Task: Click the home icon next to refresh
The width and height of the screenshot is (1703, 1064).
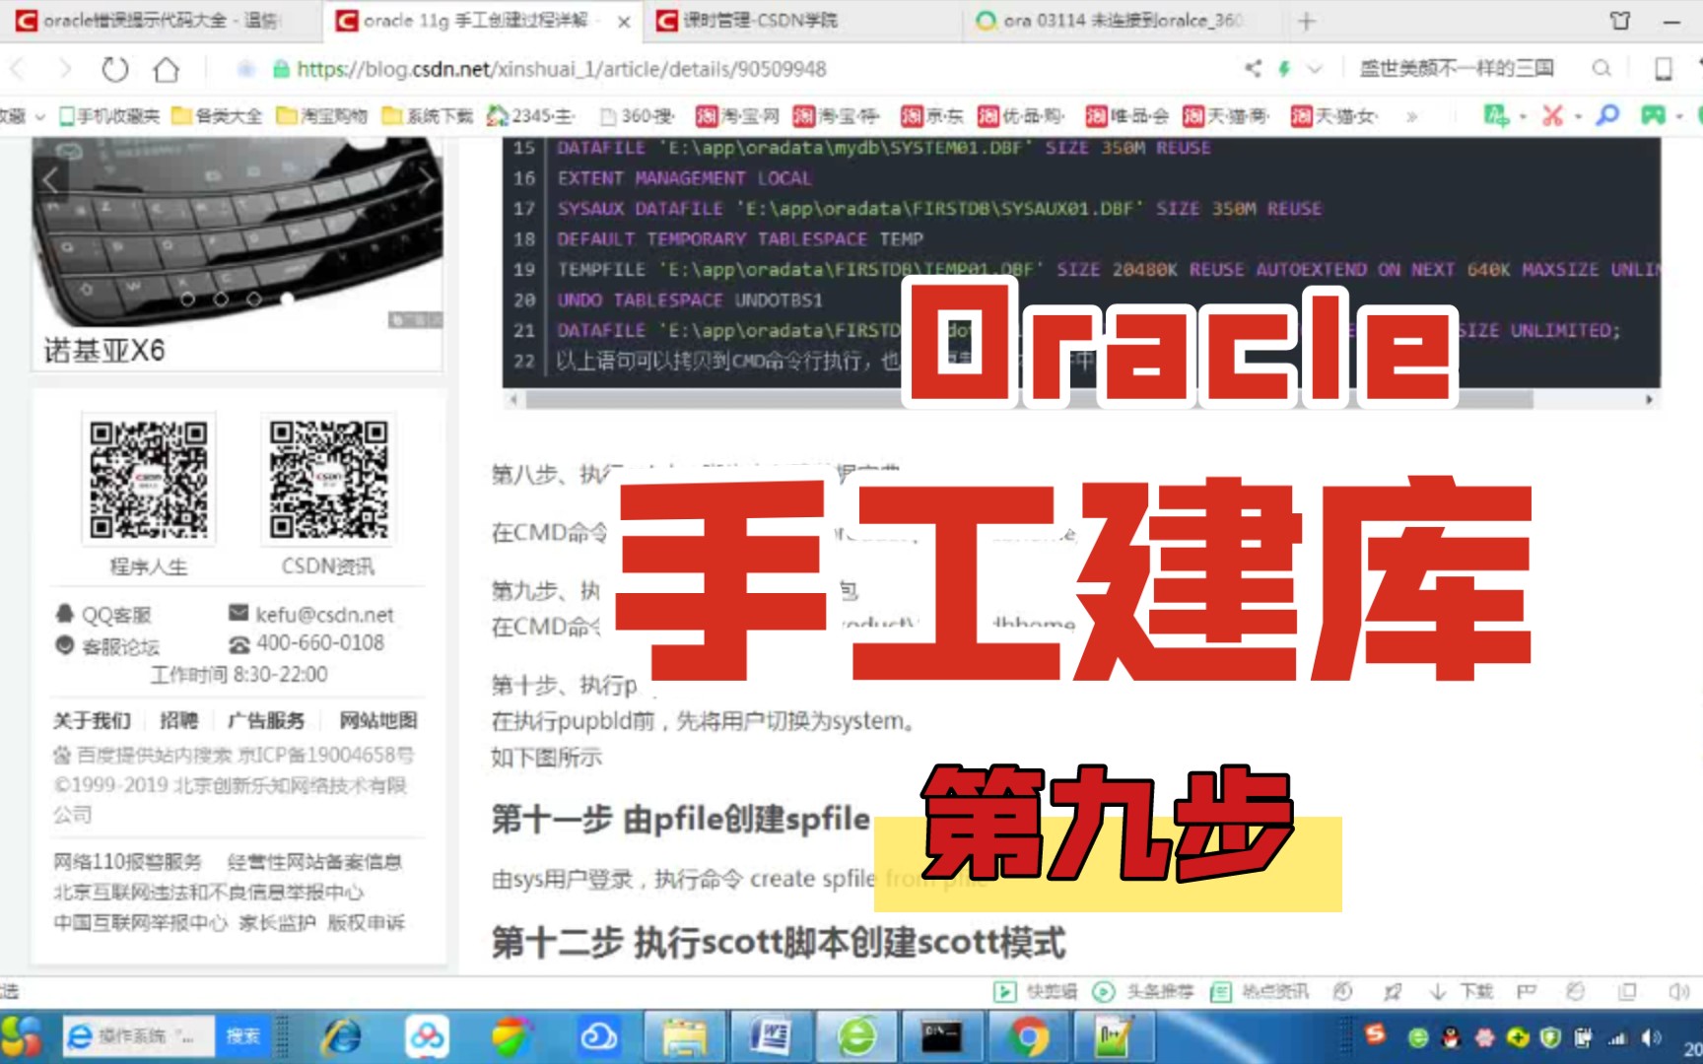Action: [168, 69]
